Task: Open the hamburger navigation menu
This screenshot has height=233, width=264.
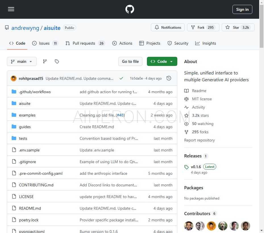Action: (x=11, y=9)
